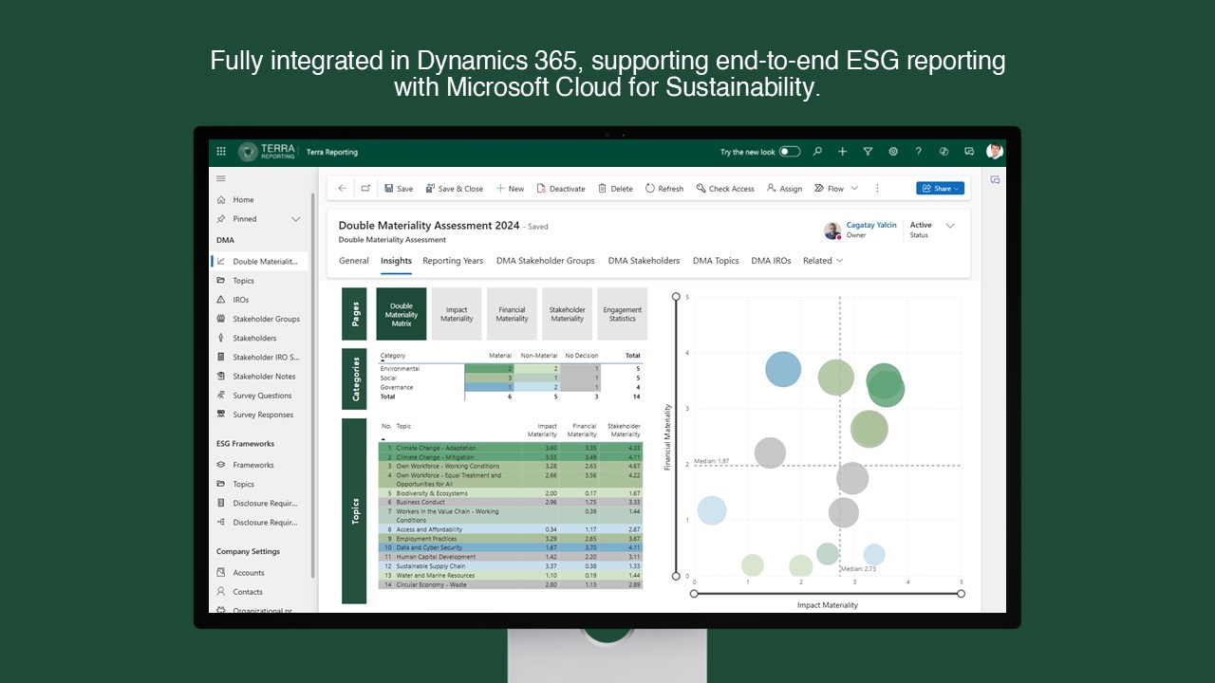Expand the Flow dropdown chevron
This screenshot has width=1215, height=683.
point(854,189)
